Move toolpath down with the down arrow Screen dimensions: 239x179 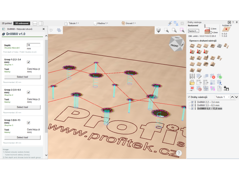point(237,97)
